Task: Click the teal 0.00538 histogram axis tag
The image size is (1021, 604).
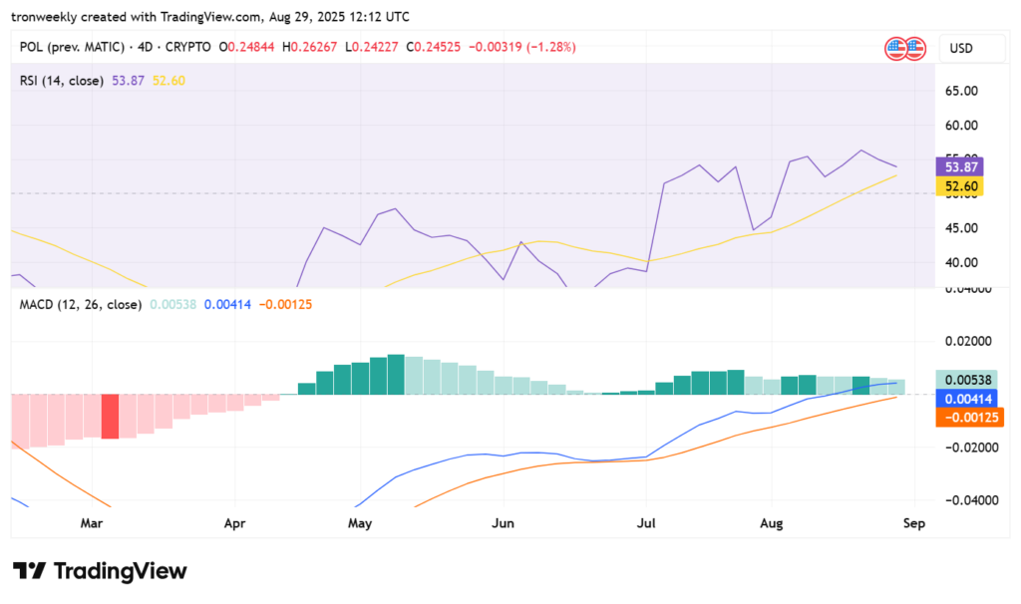Action: tap(965, 380)
